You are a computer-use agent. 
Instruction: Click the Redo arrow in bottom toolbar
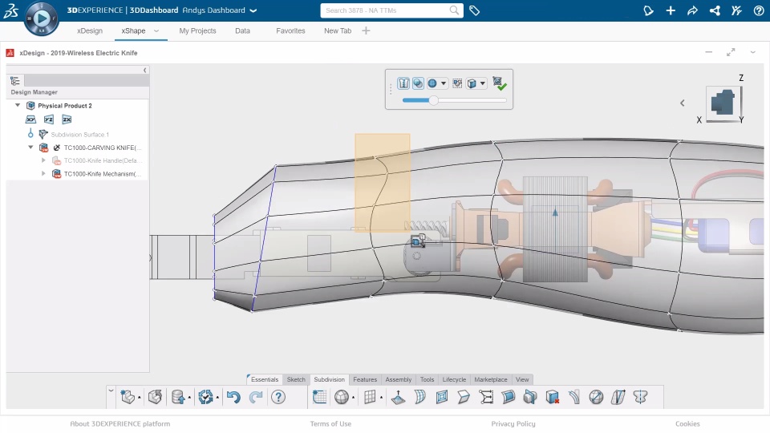pos(256,397)
